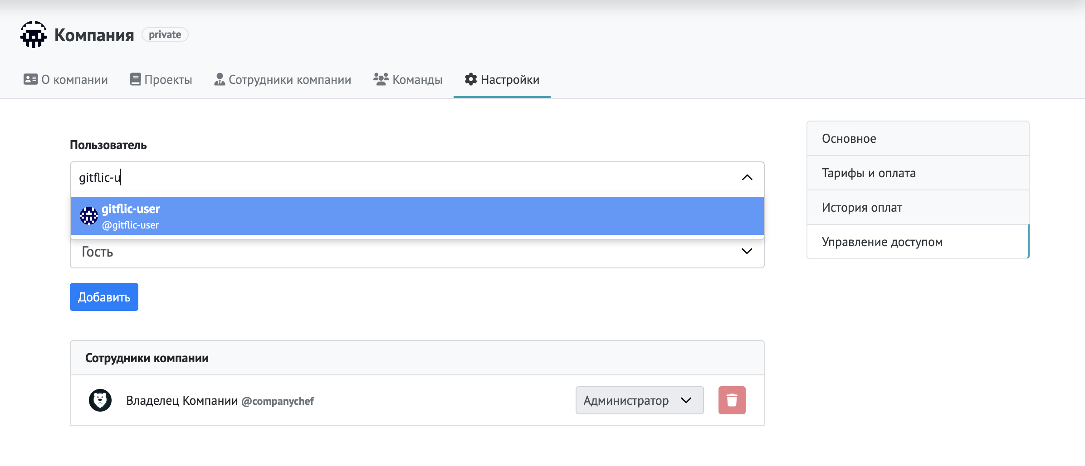Open История оплат section
Viewport: 1085px width, 466px height.
[x=918, y=207]
